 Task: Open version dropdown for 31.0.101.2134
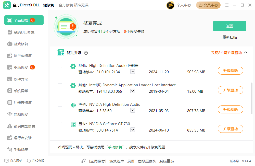pos(133,72)
